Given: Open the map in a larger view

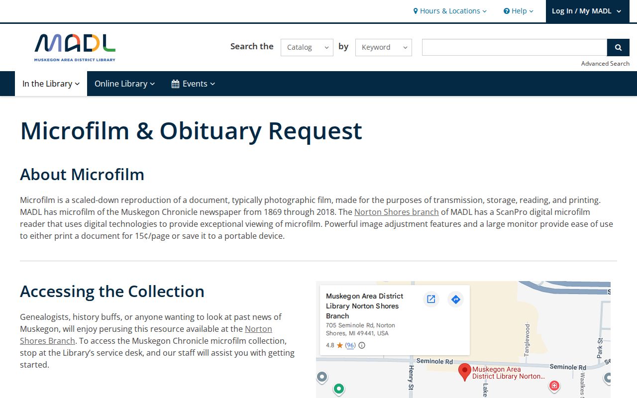Looking at the screenshot, I should coord(431,299).
